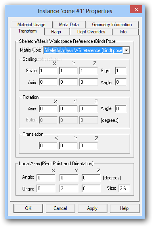
Task: Click the Cancel button
Action: [x=60, y=208]
